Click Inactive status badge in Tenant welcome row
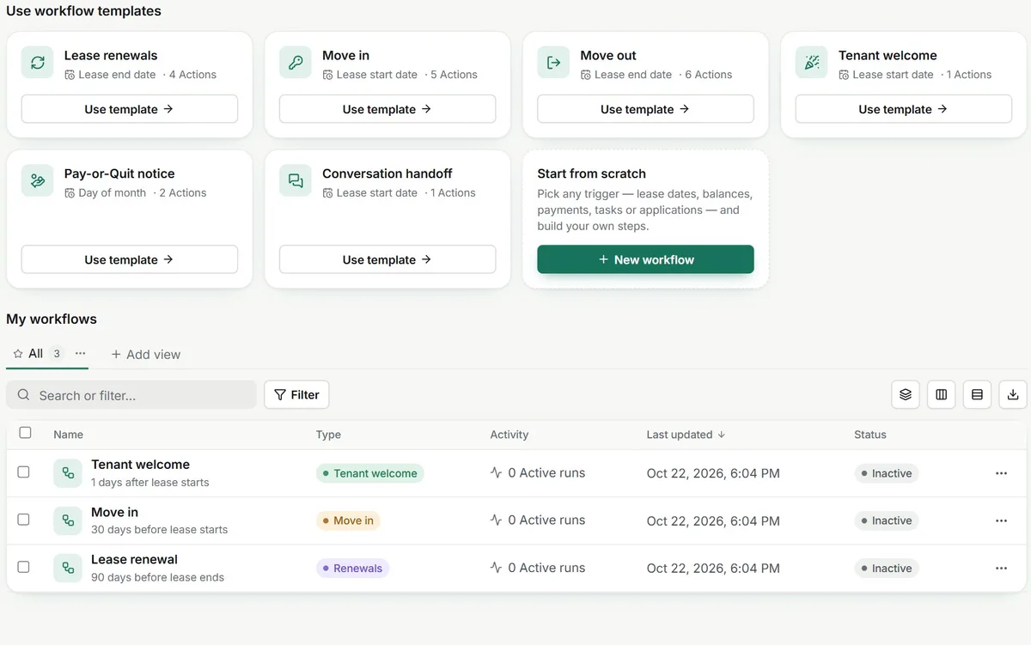Viewport: 1031px width, 645px height. tap(887, 473)
